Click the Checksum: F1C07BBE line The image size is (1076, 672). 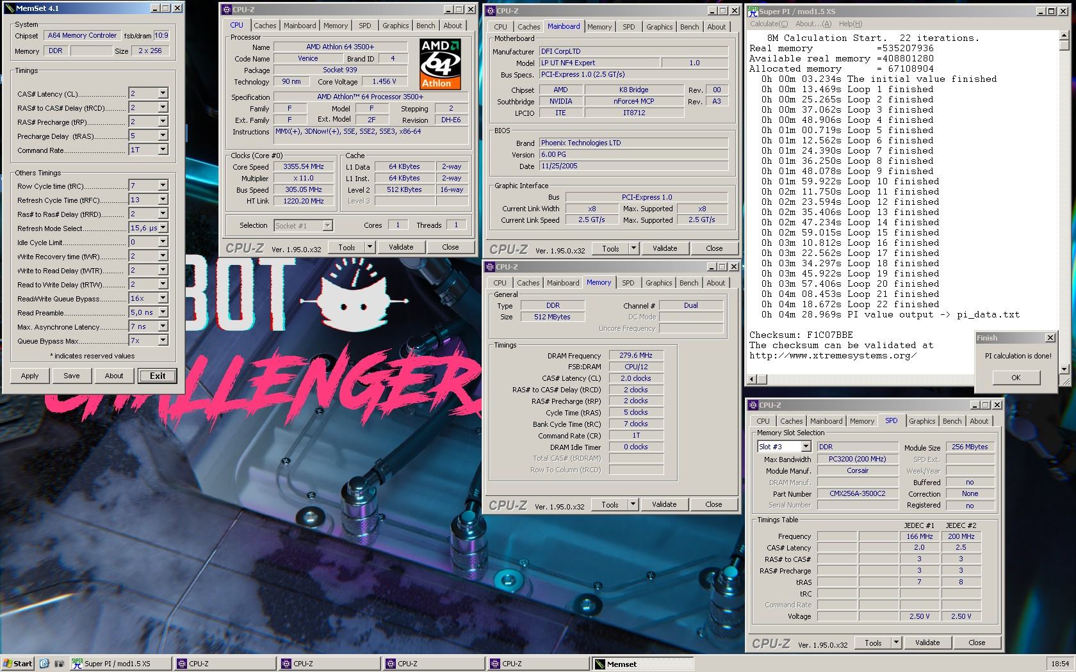[801, 335]
